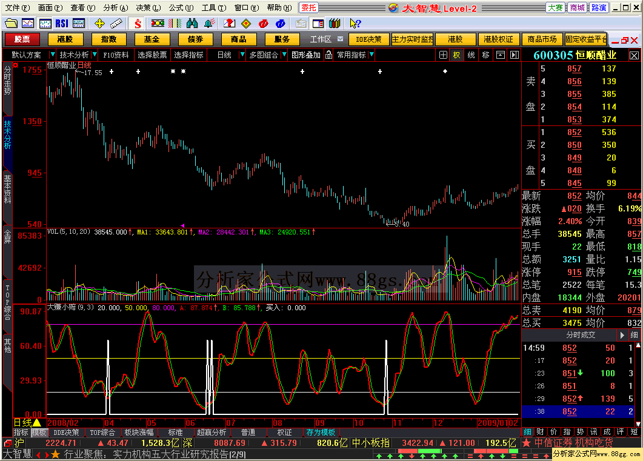The width and height of the screenshot is (643, 461).
Task: Click the help arrow question mark icon
Action: (x=355, y=24)
